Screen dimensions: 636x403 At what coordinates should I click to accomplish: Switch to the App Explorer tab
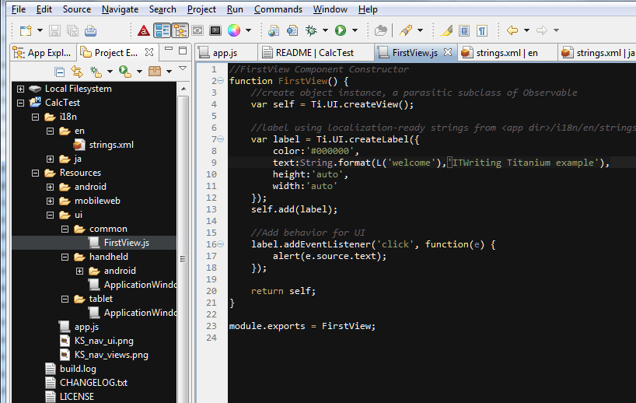[43, 53]
